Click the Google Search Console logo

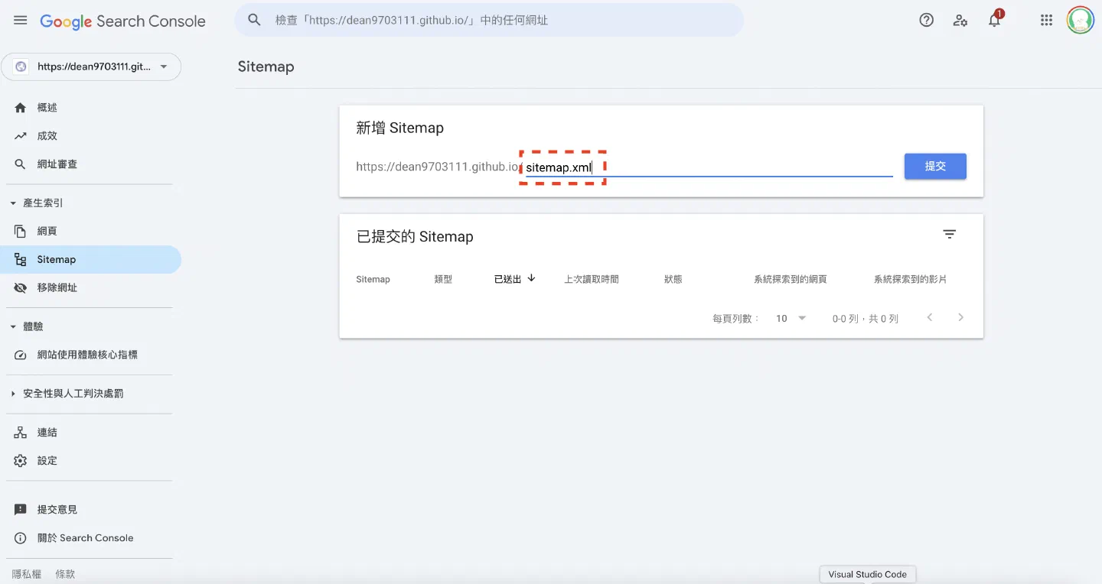pos(122,21)
